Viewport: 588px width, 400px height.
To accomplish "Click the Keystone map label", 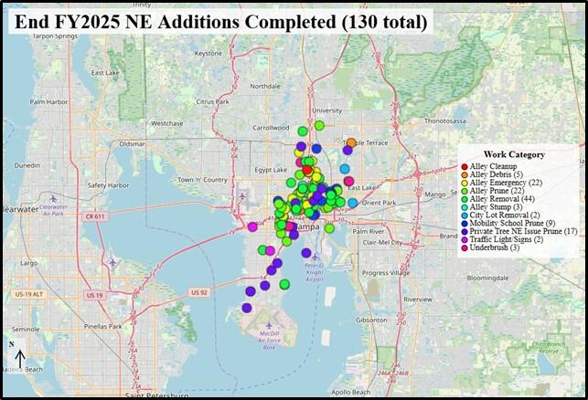I will coord(208,54).
